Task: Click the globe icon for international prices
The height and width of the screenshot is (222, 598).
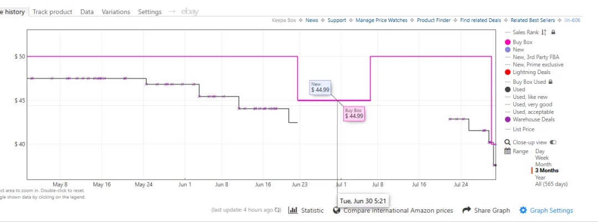Action: [337, 210]
